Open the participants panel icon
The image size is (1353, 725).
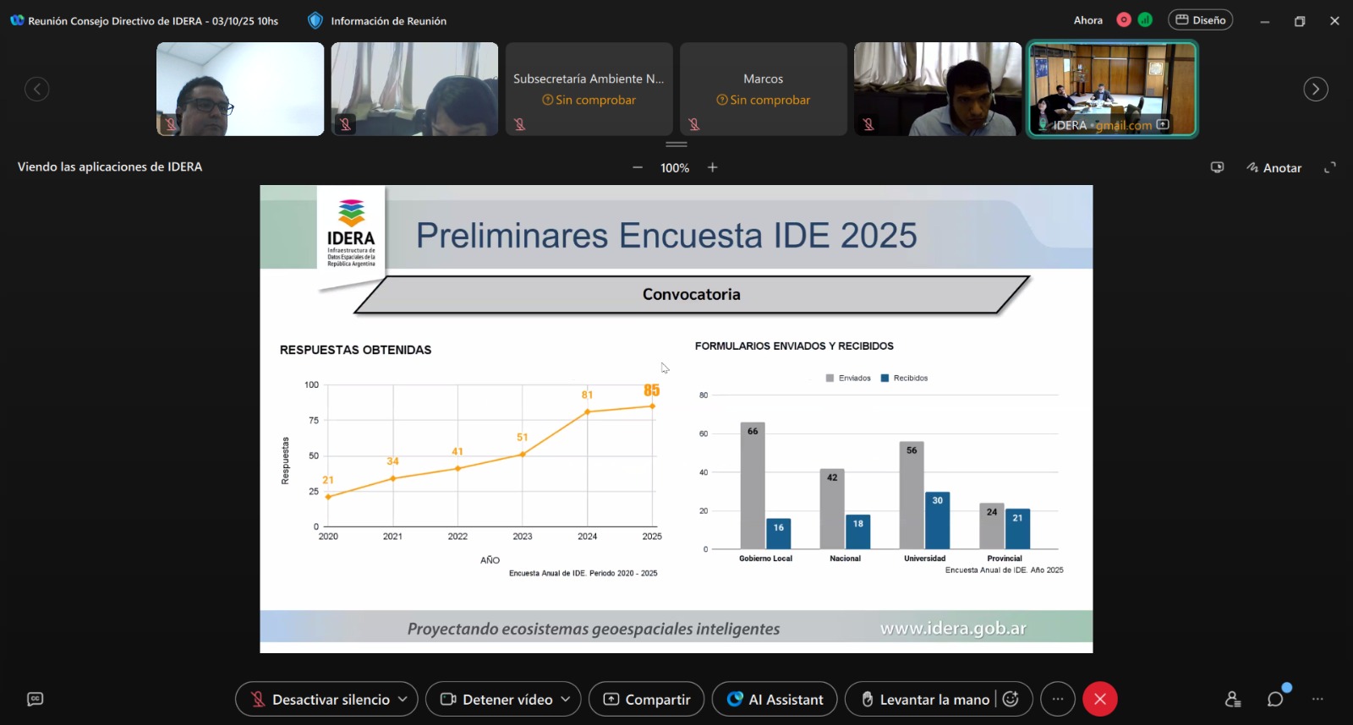[1233, 699]
